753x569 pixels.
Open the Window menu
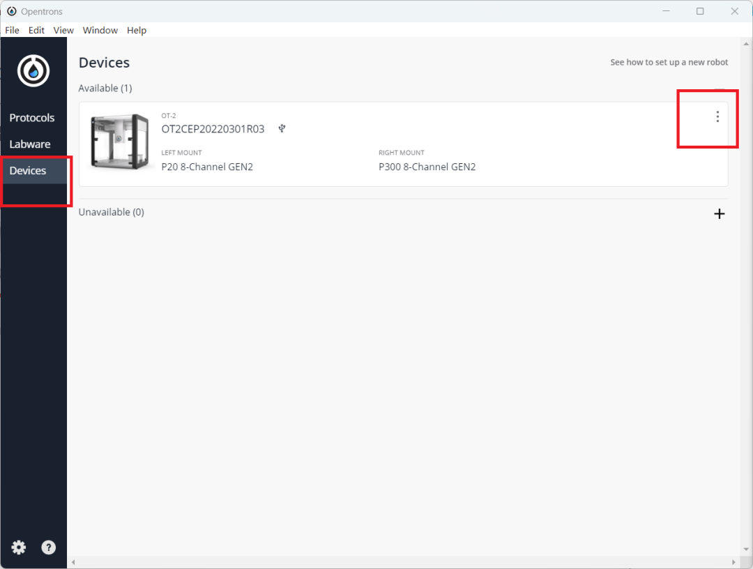coord(100,30)
